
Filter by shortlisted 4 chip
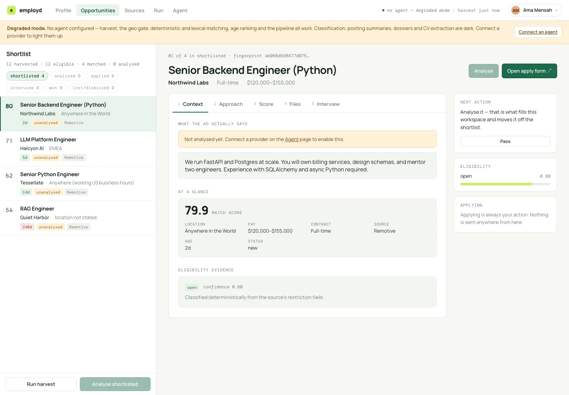click(x=27, y=76)
